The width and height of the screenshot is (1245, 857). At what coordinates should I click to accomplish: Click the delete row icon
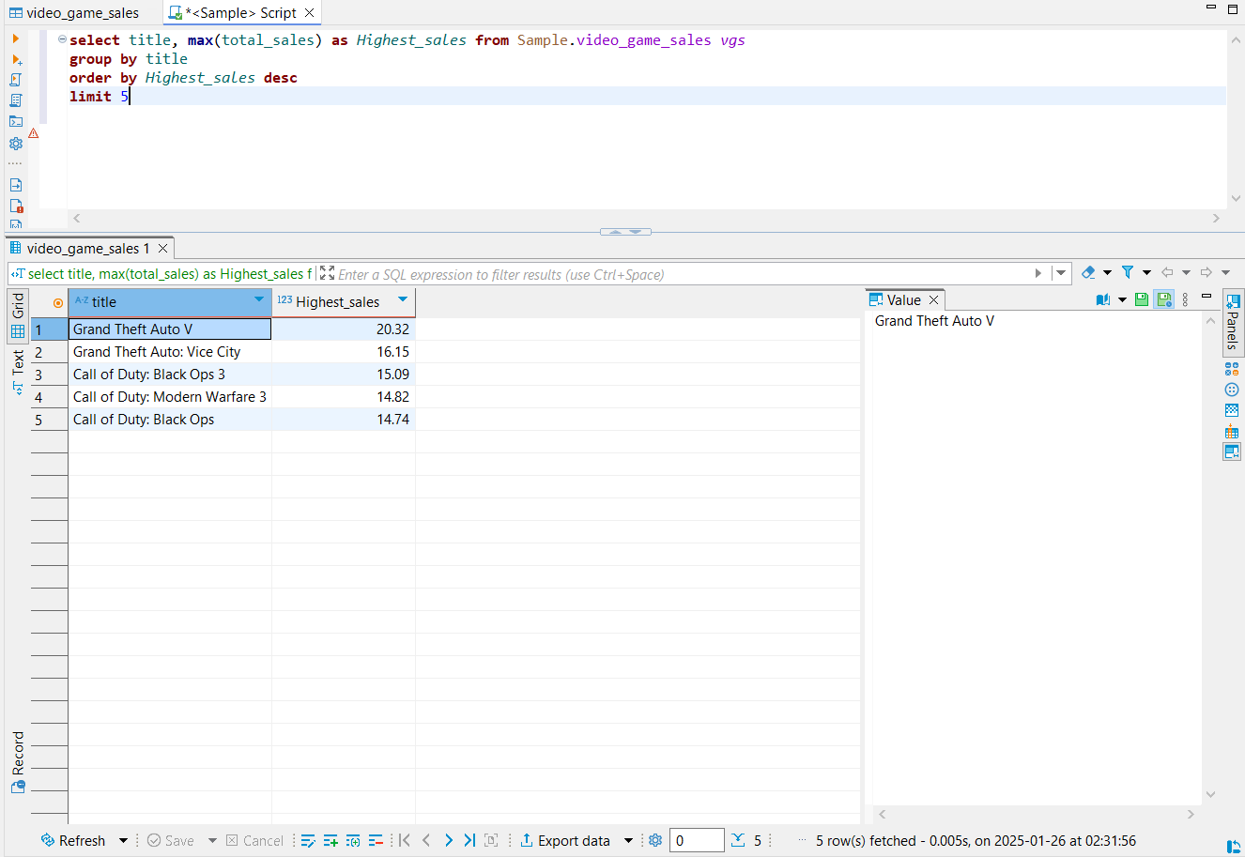[x=376, y=840]
